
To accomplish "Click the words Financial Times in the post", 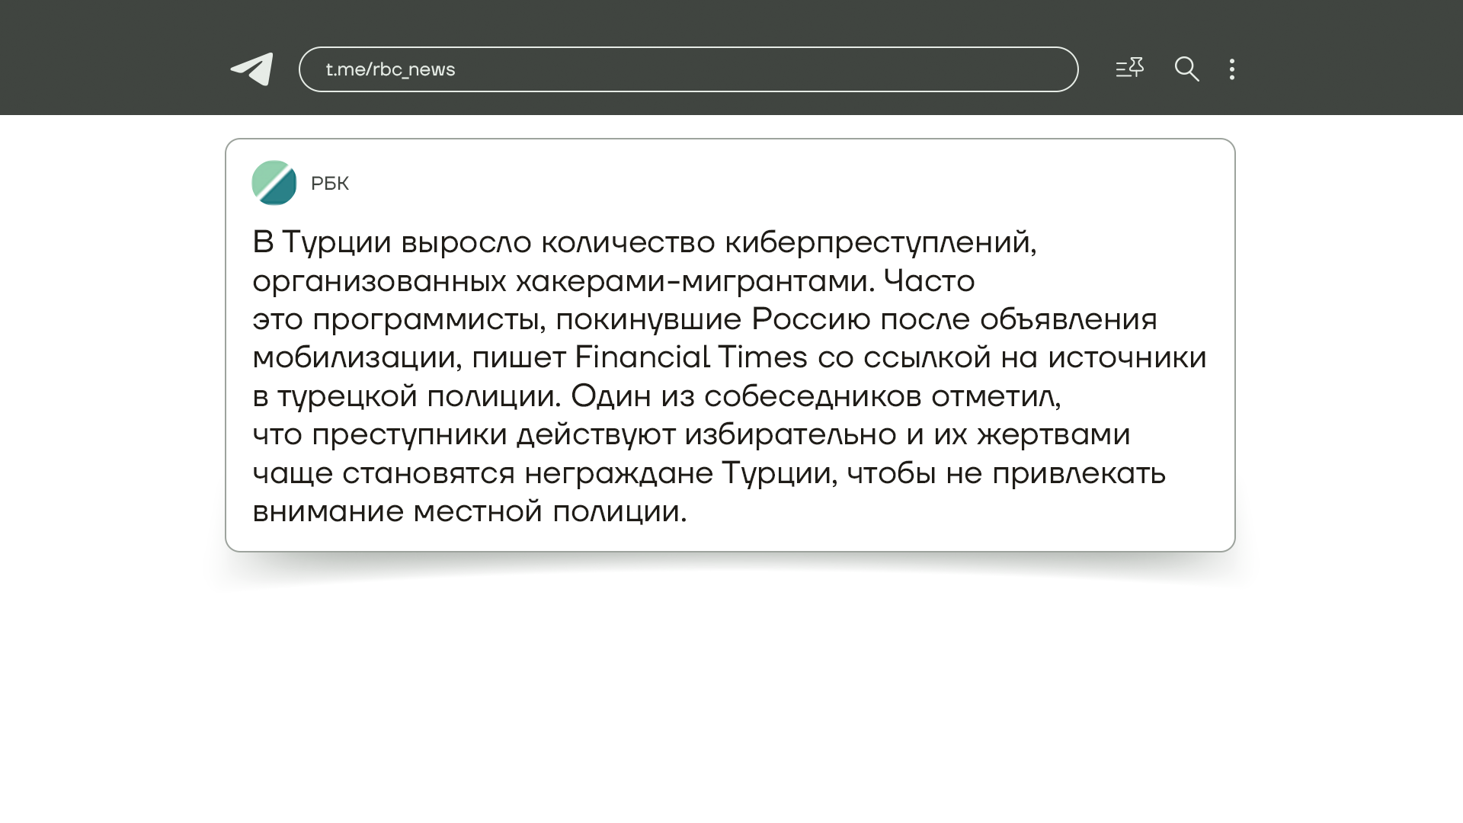I will point(690,357).
